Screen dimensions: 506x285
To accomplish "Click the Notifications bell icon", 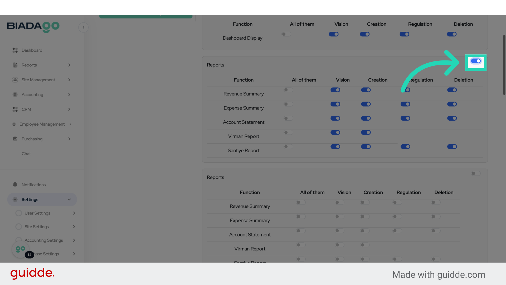I will [15, 185].
